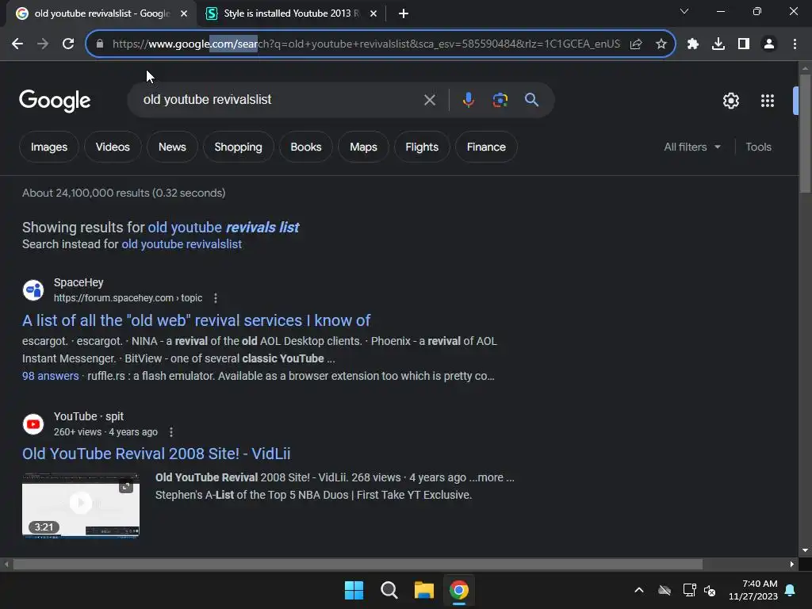Open the Tools search options
Image resolution: width=812 pixels, height=609 pixels.
(x=758, y=147)
